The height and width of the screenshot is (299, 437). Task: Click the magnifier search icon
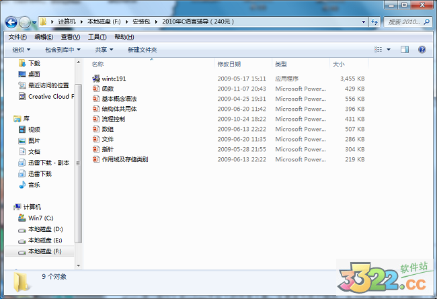click(426, 22)
